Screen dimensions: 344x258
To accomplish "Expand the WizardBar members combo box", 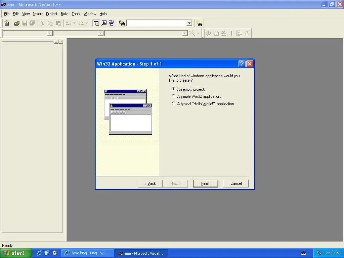I will pos(185,33).
